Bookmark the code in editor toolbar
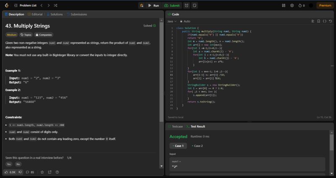Screen dimensions: 336x178 (318, 21)
